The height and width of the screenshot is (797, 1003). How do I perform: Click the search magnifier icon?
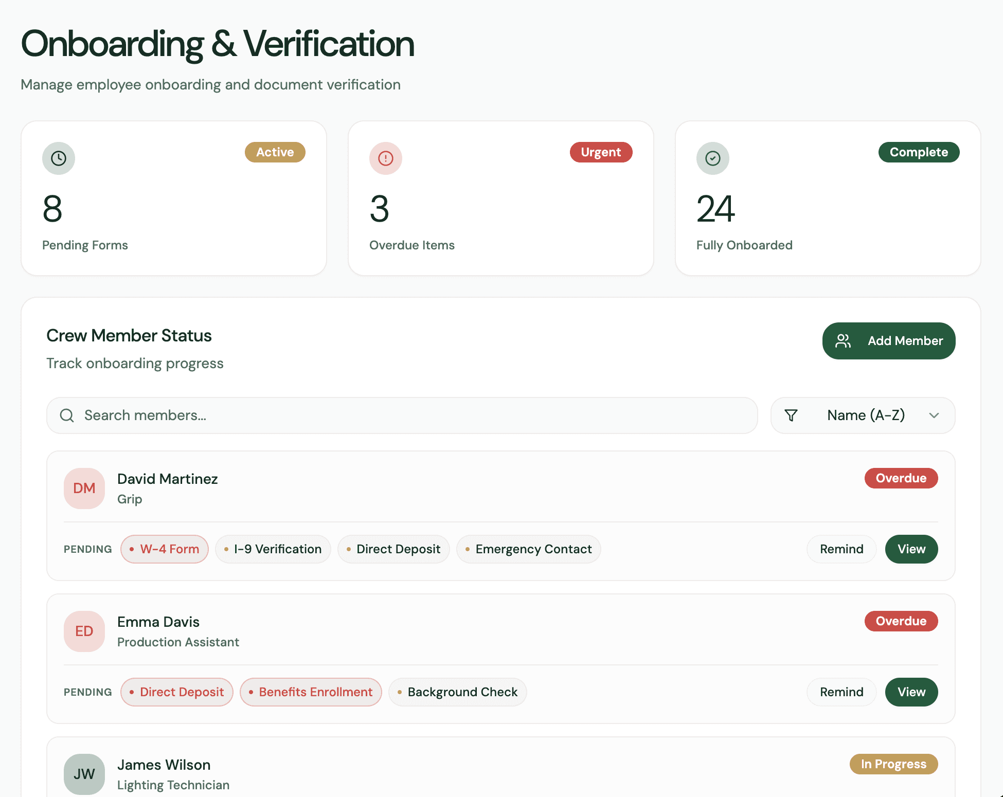(x=67, y=415)
